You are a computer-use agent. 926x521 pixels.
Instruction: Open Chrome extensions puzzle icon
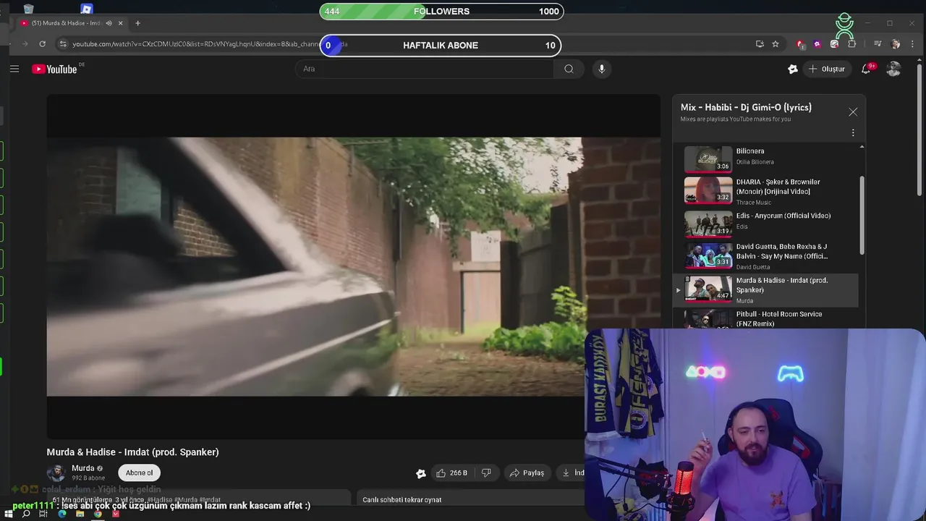coord(851,44)
